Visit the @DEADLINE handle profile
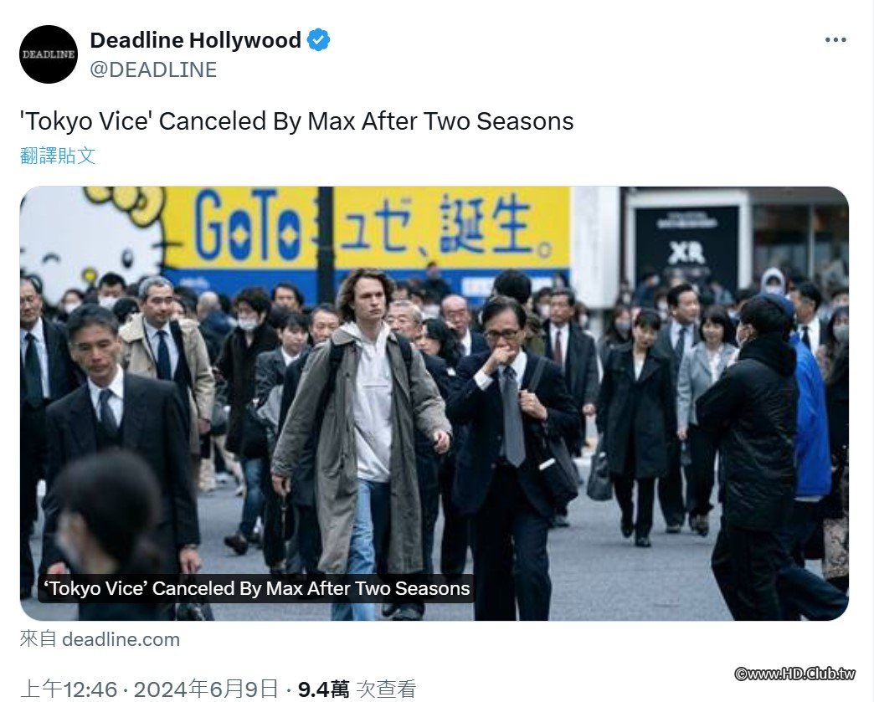The height and width of the screenshot is (702, 874). pyautogui.click(x=153, y=69)
